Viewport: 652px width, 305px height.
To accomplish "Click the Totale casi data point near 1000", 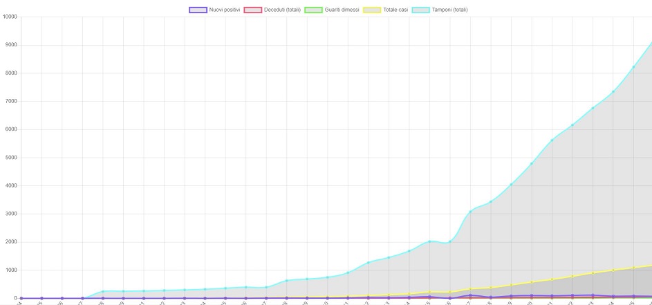I will [x=613, y=270].
